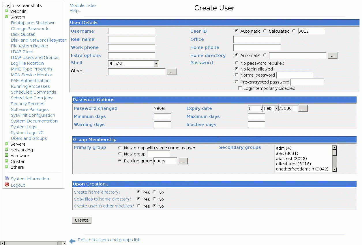
Task: Choose New group with same name as user
Action: click(120, 148)
